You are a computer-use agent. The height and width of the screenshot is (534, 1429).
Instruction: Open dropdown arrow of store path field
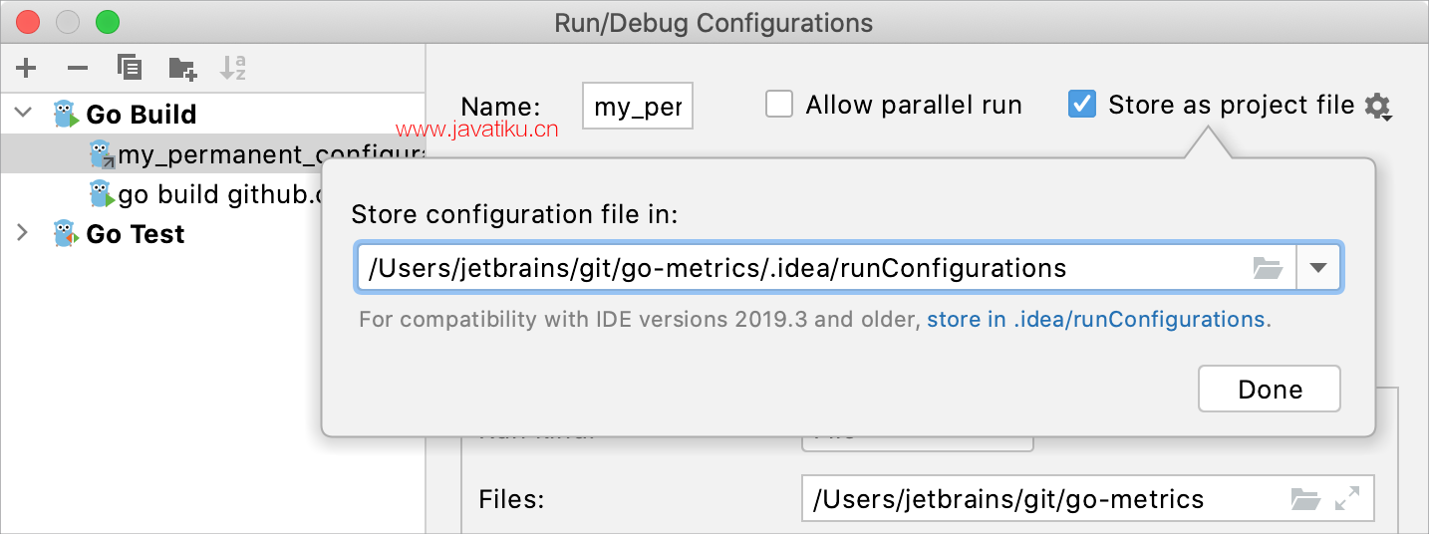coord(1318,268)
